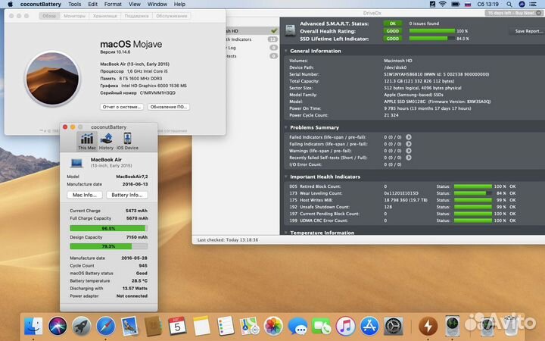Click the Wi-Fi status icon in menu bar

[x=443, y=5]
